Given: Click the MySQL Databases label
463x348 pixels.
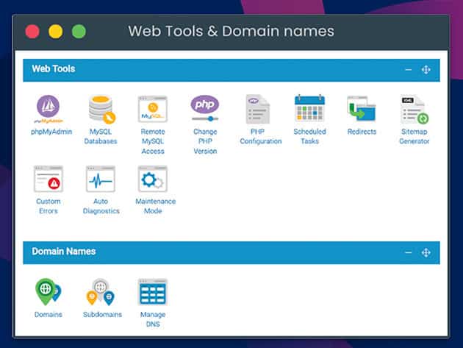Looking at the screenshot, I should coord(101,136).
